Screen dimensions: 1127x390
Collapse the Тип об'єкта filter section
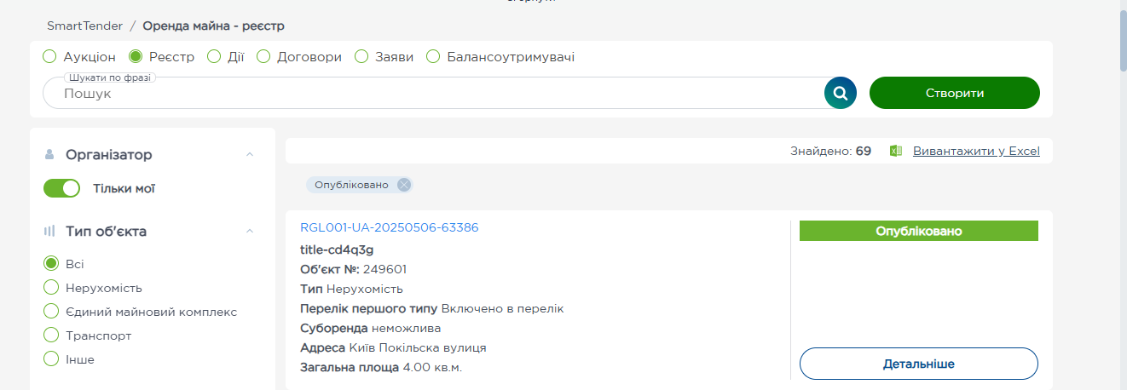[x=250, y=231]
